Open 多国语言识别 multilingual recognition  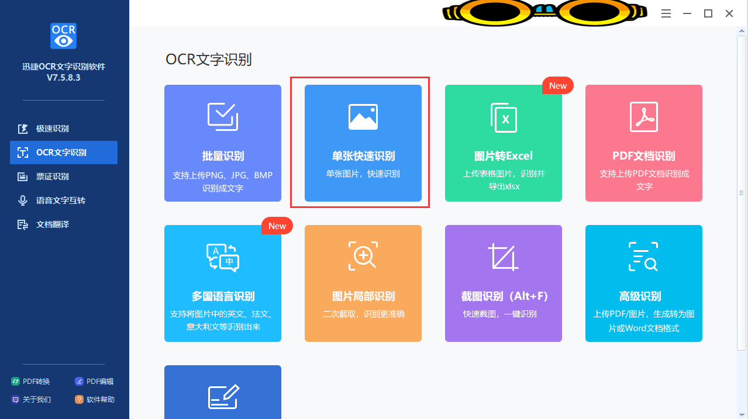[222, 283]
